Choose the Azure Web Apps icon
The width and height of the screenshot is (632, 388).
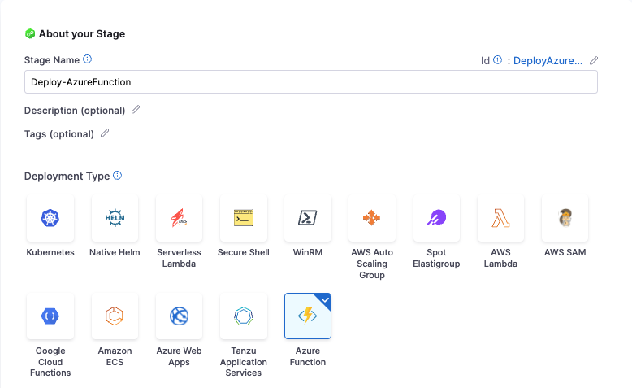179,316
